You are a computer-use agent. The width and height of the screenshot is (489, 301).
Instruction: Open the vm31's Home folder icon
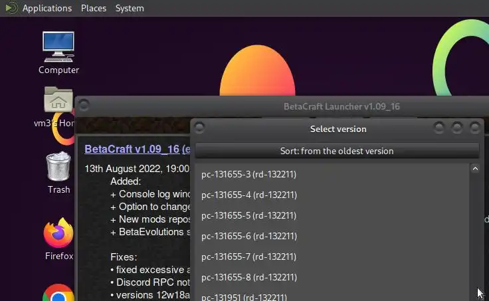point(58,107)
